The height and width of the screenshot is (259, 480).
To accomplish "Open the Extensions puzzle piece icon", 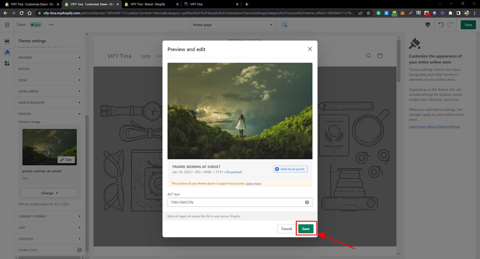I will tap(450, 13).
